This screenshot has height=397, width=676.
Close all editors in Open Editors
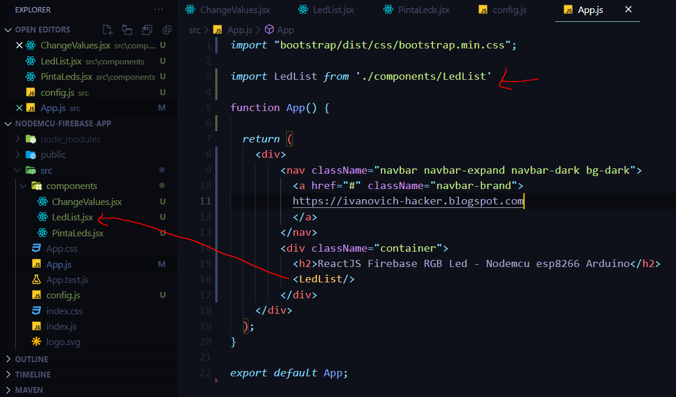(166, 29)
